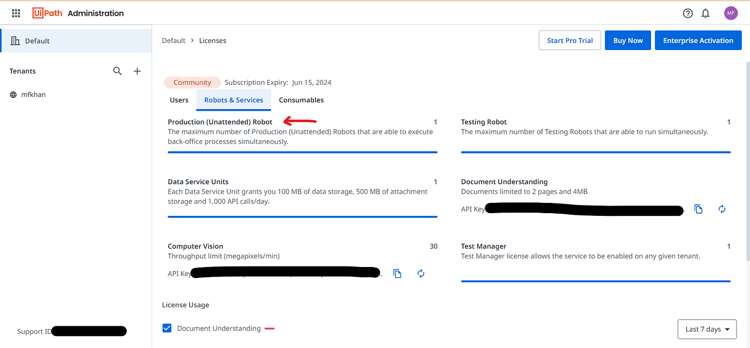
Task: Click the search icon in Tenants panel
Action: pyautogui.click(x=117, y=71)
